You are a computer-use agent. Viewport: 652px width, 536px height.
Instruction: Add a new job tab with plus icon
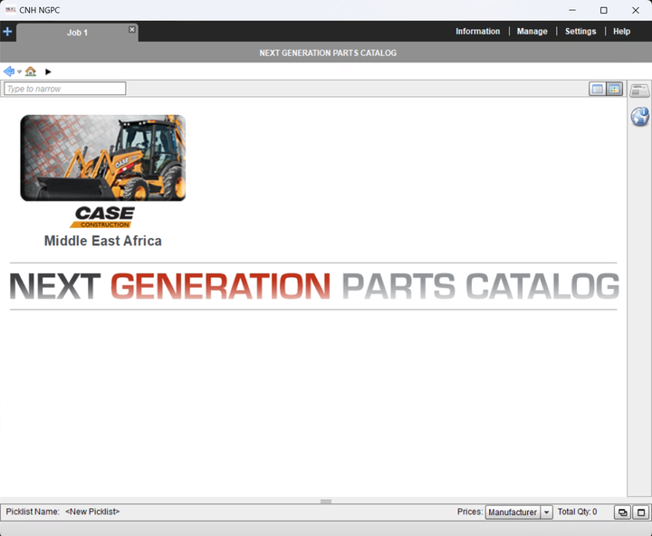point(7,32)
